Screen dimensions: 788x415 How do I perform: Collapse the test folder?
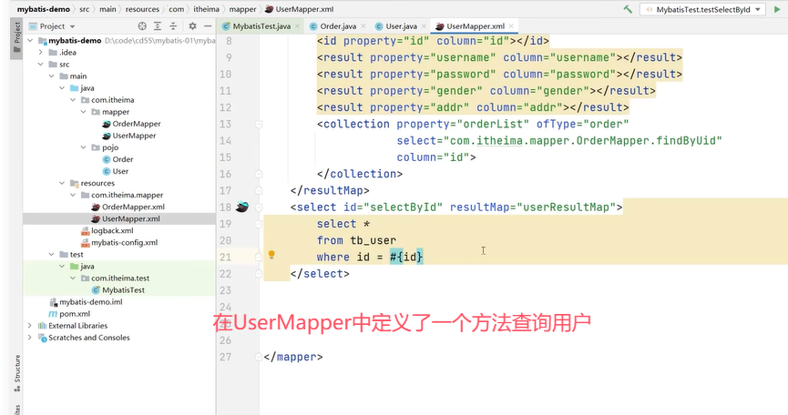tap(51, 255)
